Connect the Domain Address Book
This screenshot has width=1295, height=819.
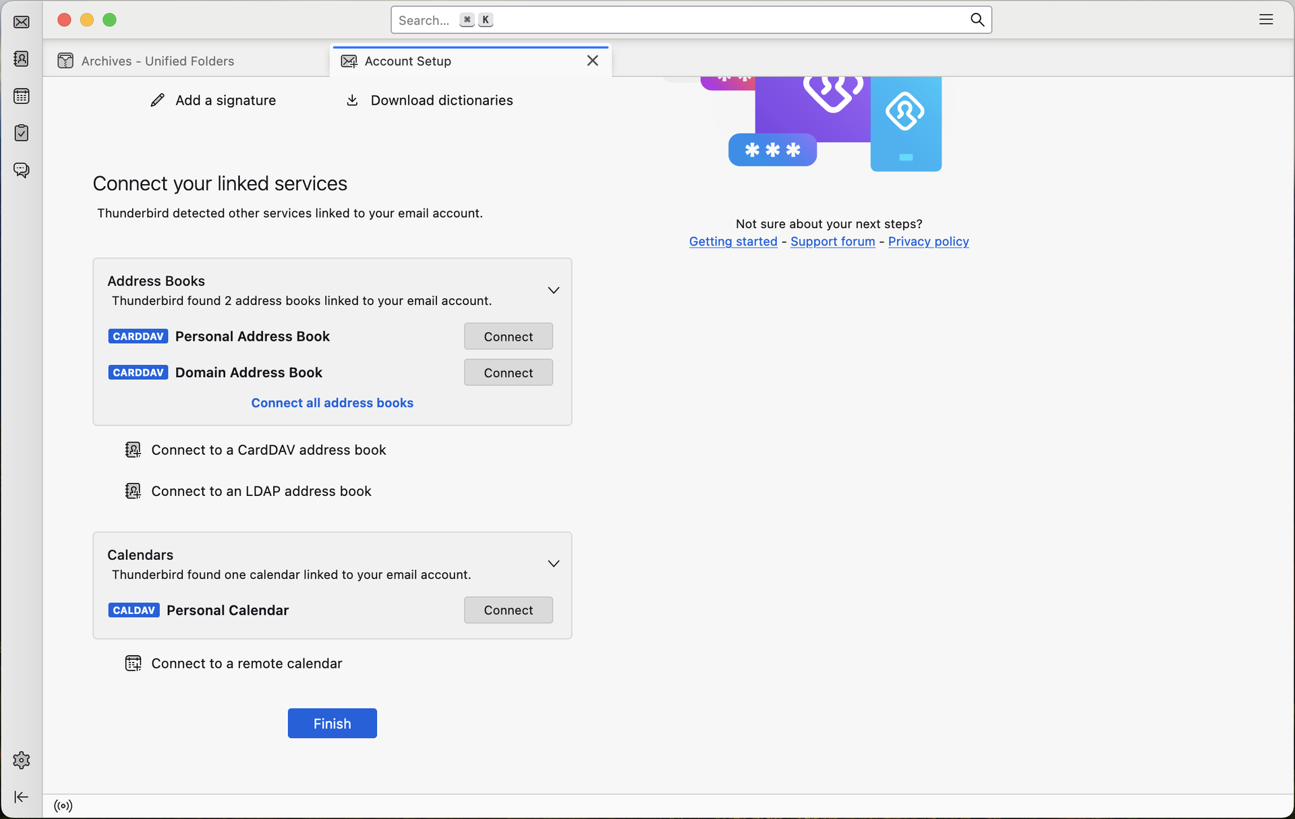[508, 372]
